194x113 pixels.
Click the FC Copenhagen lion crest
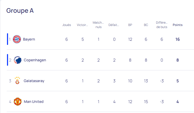(x=18, y=60)
